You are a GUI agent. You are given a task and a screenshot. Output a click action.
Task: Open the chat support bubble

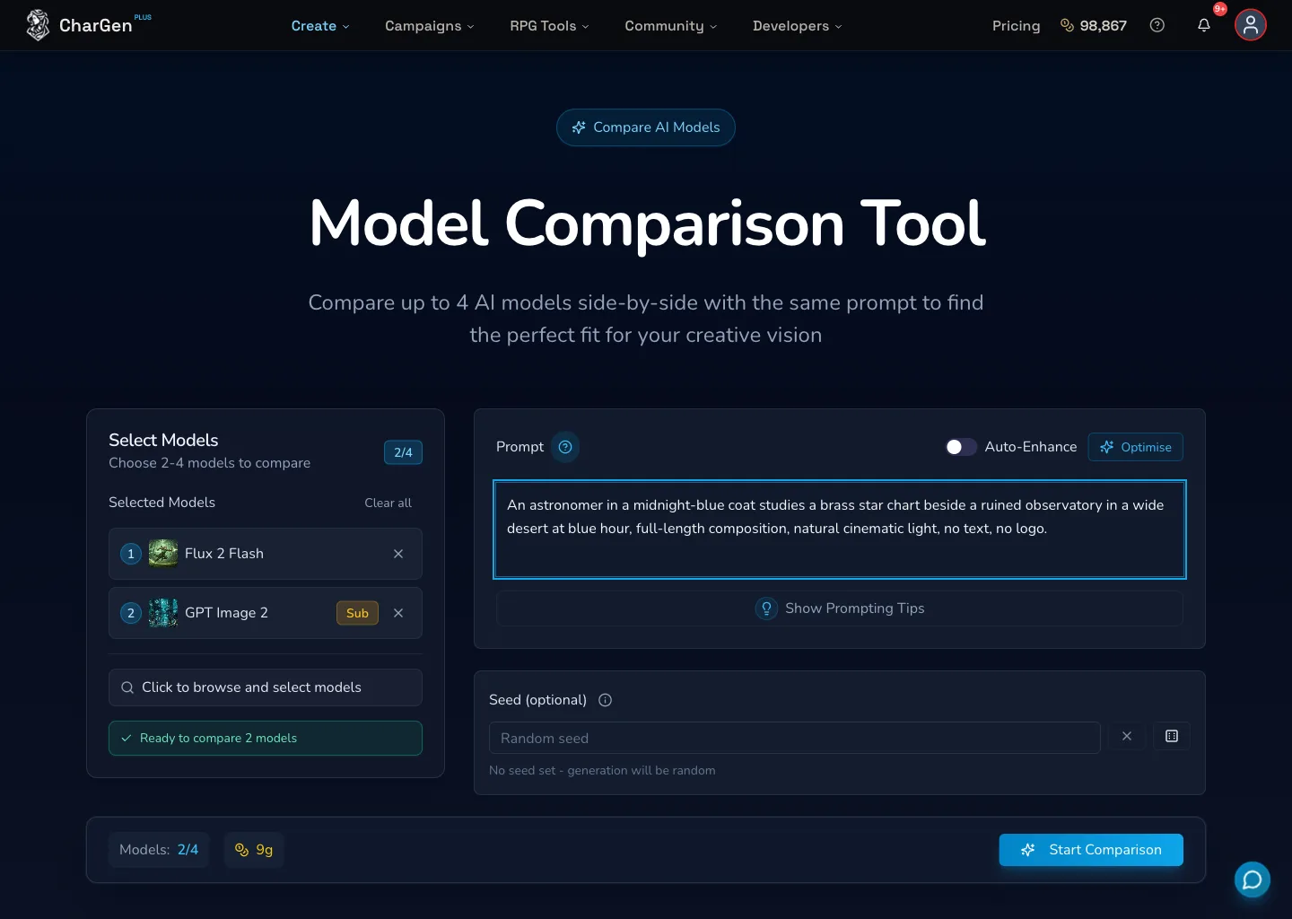(x=1253, y=880)
